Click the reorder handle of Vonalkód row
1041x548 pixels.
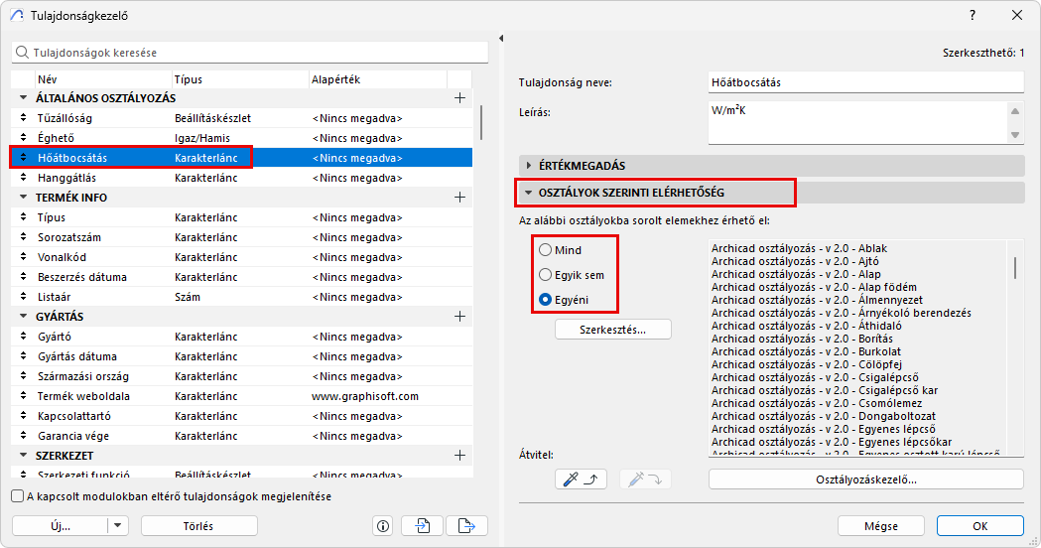[x=23, y=257]
